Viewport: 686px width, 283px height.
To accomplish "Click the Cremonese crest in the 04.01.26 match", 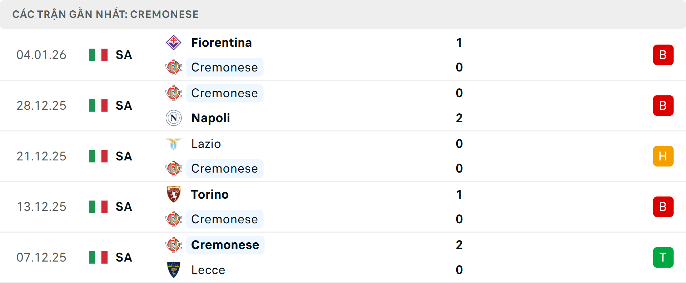I will click(x=174, y=67).
